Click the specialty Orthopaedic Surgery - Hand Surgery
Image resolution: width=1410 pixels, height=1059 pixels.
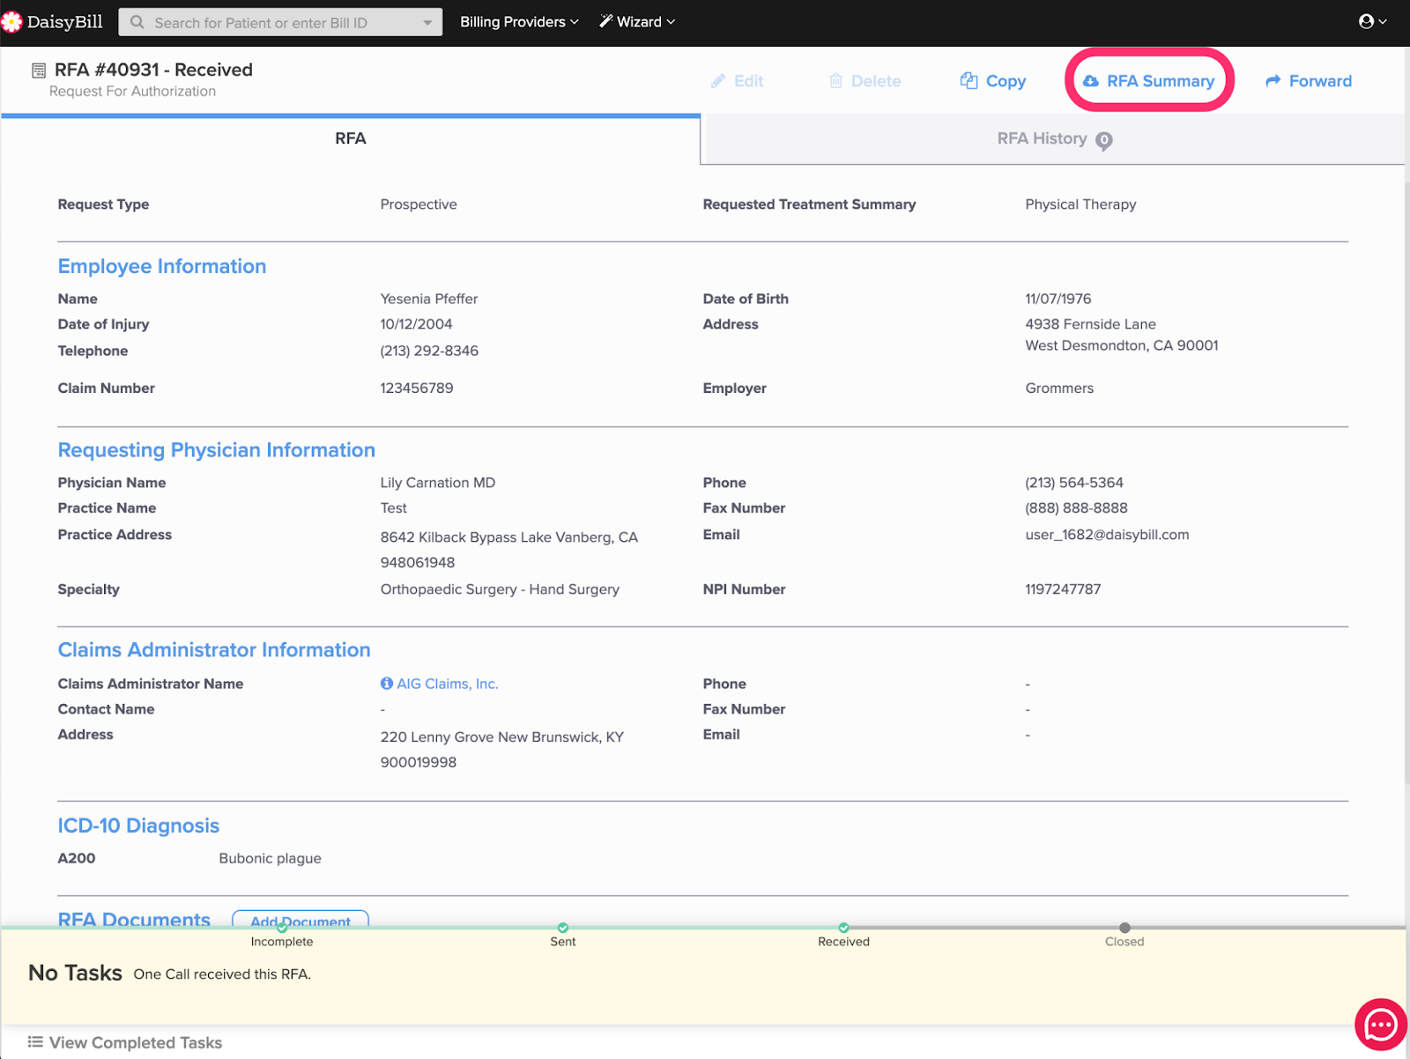tap(500, 589)
